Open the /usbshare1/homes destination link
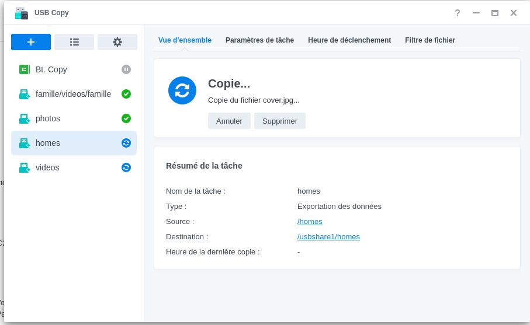The image size is (530, 325). pyautogui.click(x=328, y=236)
